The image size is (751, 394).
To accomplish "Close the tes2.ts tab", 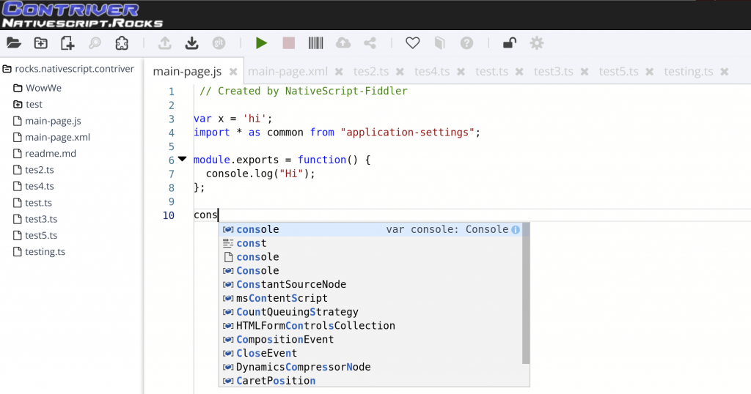I will (400, 72).
